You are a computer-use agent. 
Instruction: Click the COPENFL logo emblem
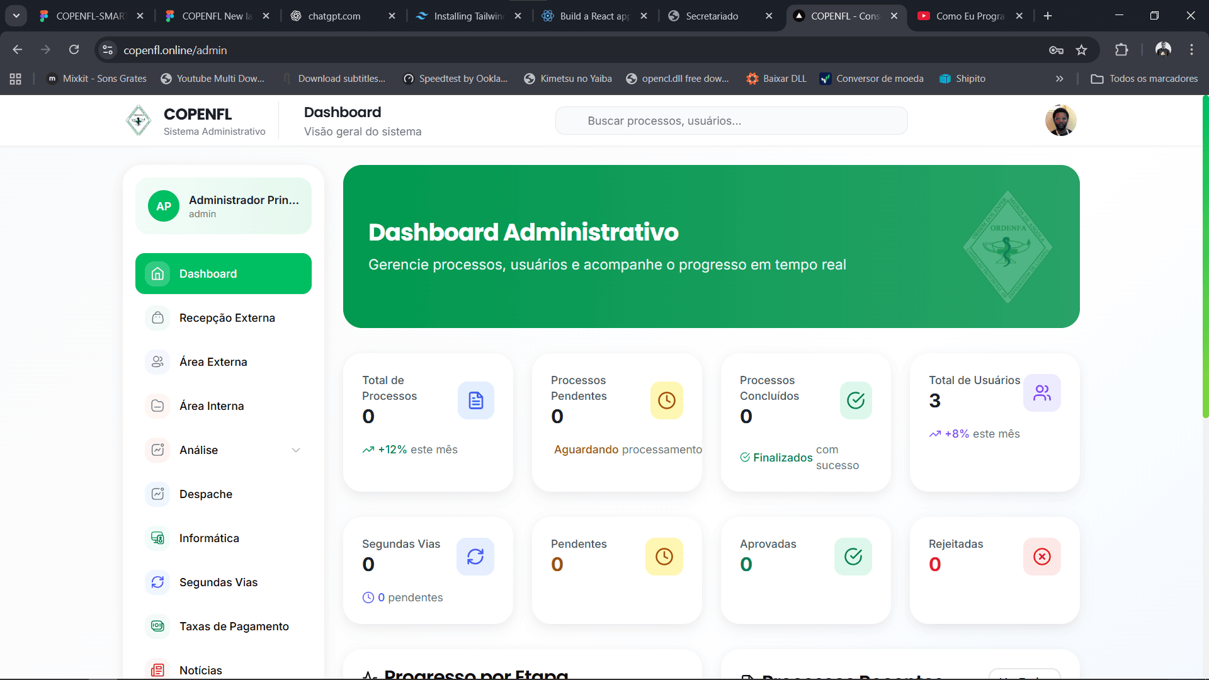(x=139, y=120)
